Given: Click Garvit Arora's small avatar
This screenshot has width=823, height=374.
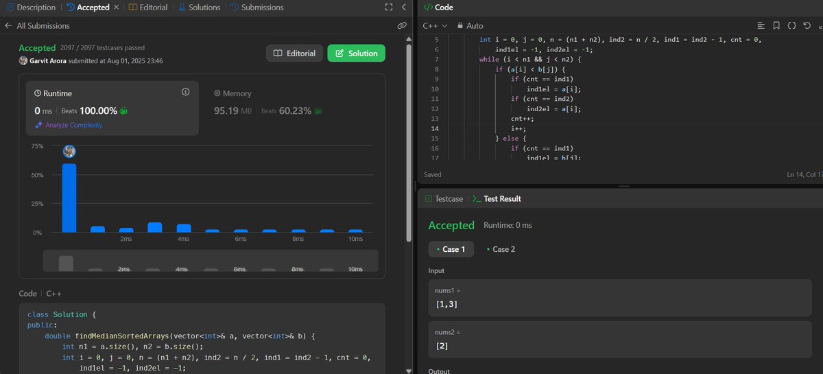Looking at the screenshot, I should 23,60.
